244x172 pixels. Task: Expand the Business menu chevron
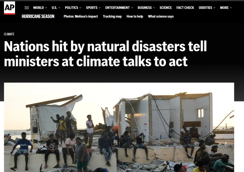click(154, 8)
